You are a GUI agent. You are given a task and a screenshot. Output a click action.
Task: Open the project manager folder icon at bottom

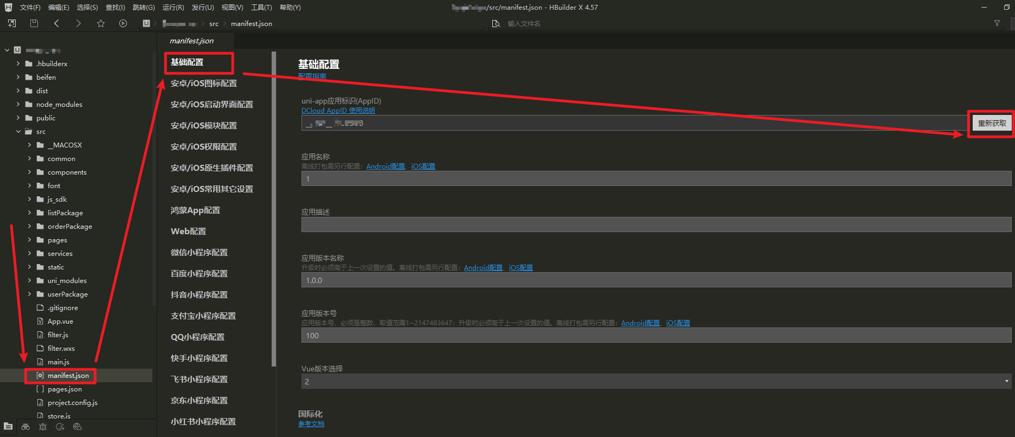tap(8, 427)
